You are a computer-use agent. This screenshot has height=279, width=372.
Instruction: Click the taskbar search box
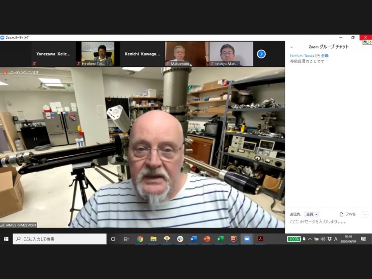click(59, 239)
